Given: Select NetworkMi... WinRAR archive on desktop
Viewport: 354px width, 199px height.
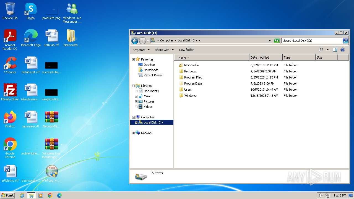Looking at the screenshot, I should (x=51, y=119).
